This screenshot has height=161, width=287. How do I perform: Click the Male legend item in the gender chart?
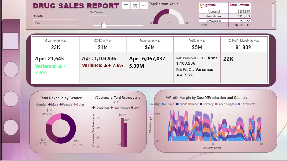click(53, 105)
